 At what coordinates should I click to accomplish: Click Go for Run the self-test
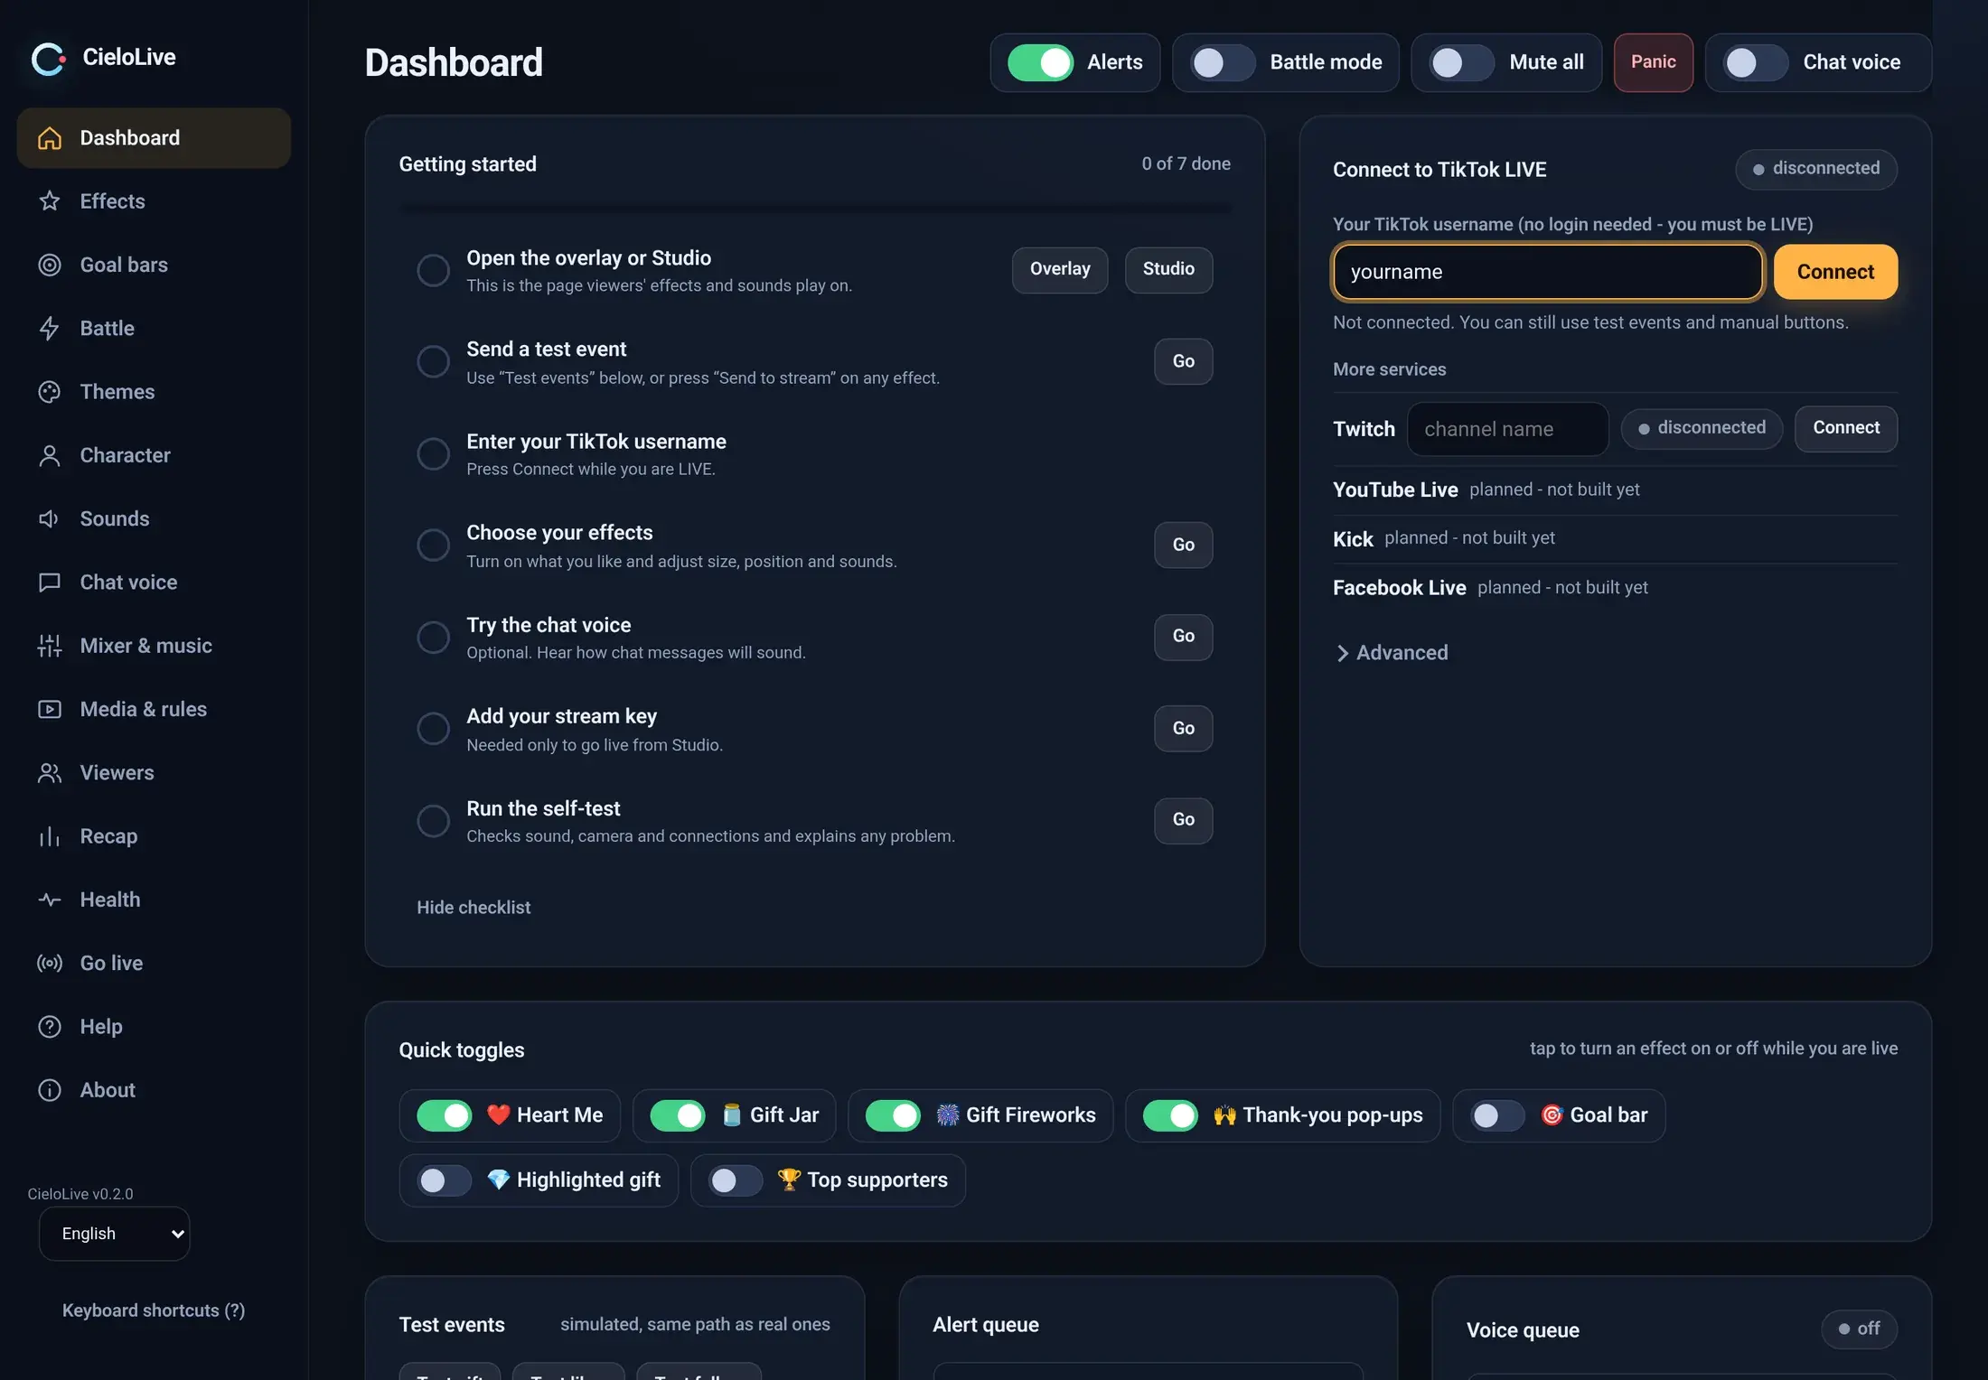click(1183, 820)
